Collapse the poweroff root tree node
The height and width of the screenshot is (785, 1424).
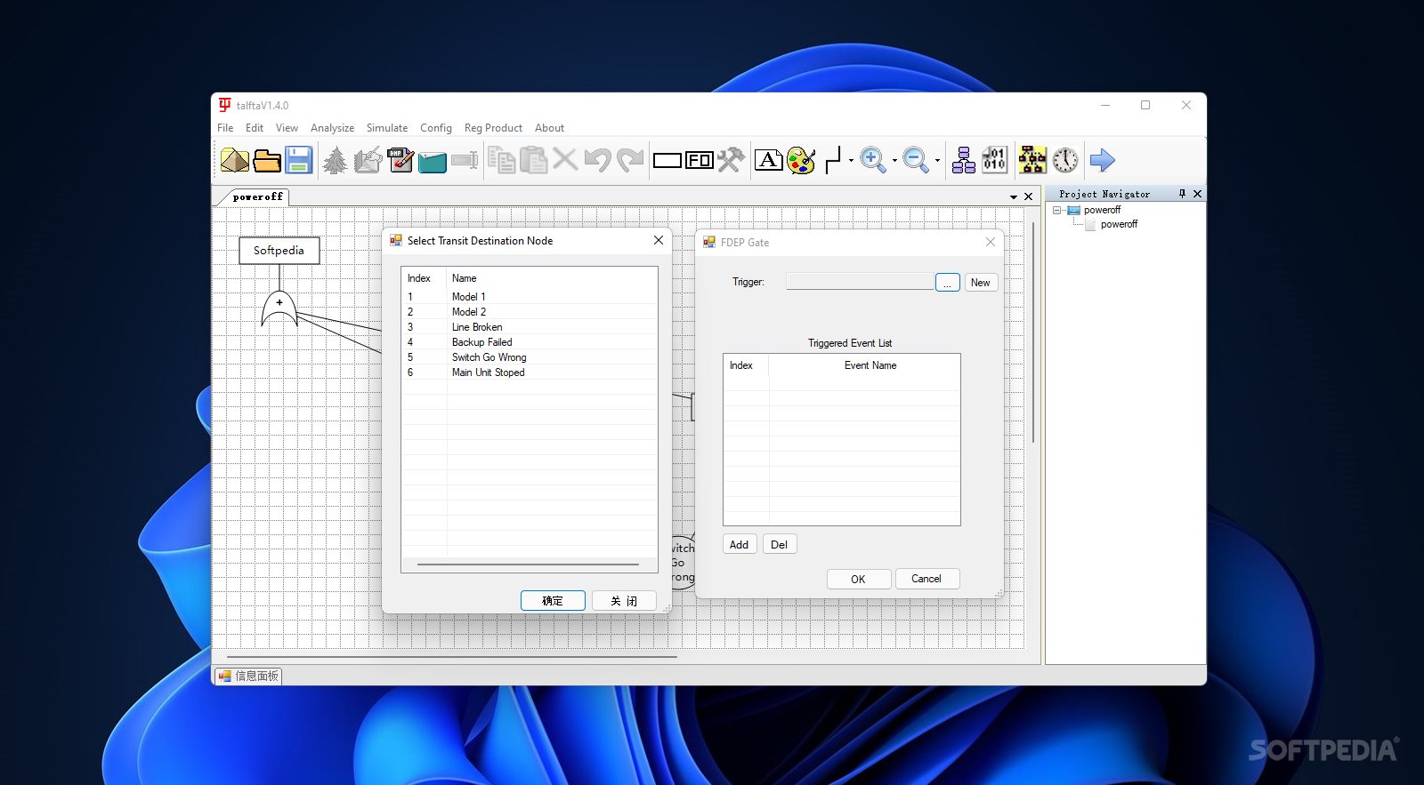[1056, 211]
